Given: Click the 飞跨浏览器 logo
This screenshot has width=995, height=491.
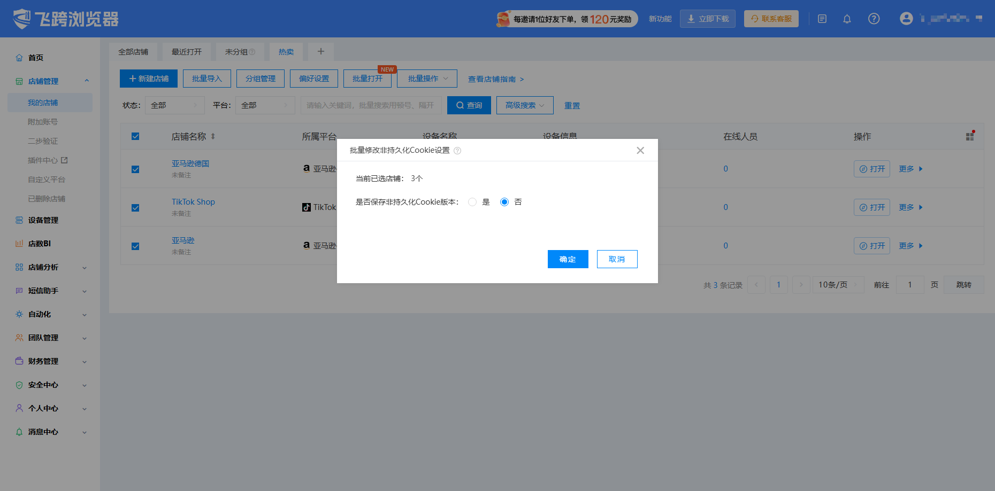Looking at the screenshot, I should click(x=66, y=19).
